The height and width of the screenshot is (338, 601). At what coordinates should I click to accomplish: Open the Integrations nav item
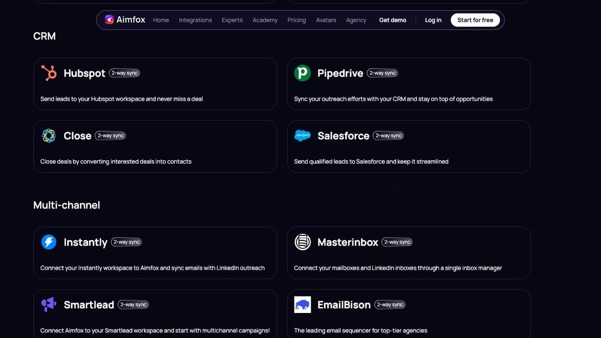[195, 20]
